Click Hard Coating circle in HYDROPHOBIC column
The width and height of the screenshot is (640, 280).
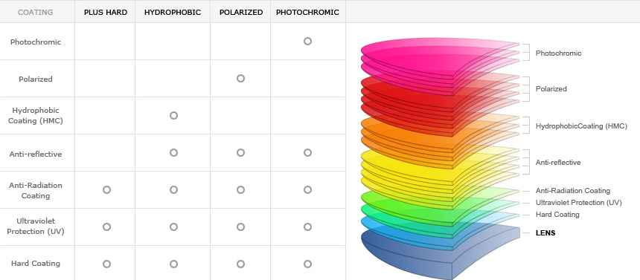pyautogui.click(x=173, y=264)
